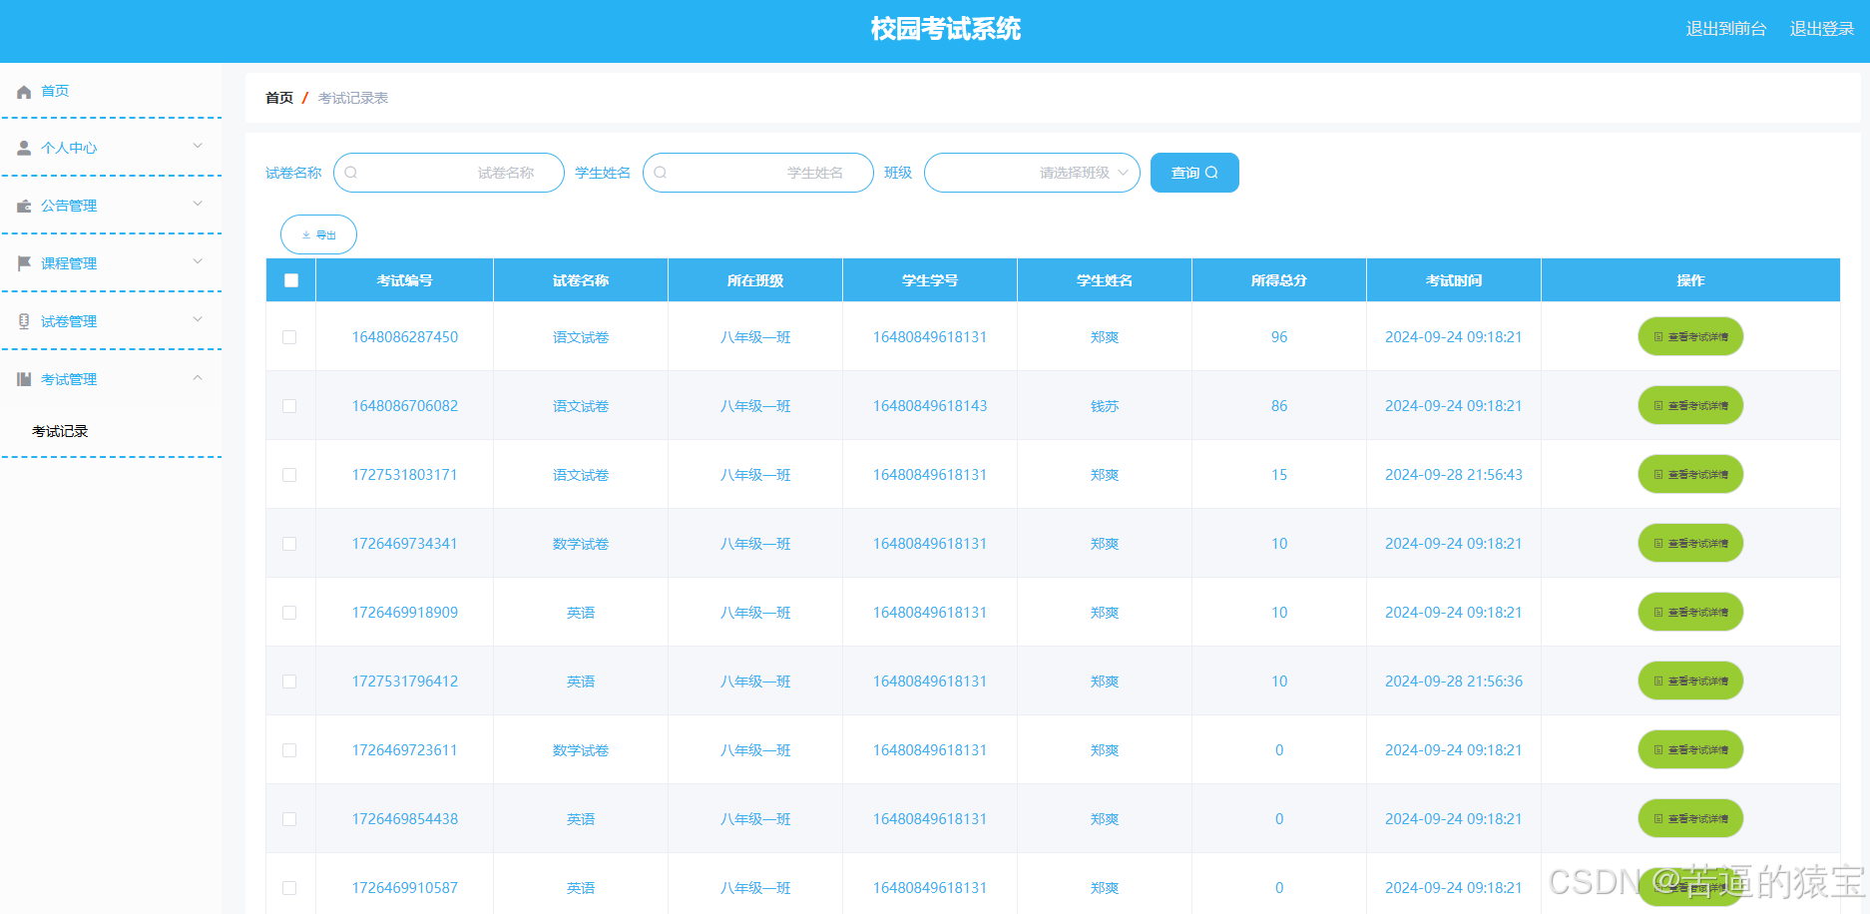Viewport: 1870px width, 914px height.
Task: Open the 请选择班级 class dropdown
Action: 1032,173
